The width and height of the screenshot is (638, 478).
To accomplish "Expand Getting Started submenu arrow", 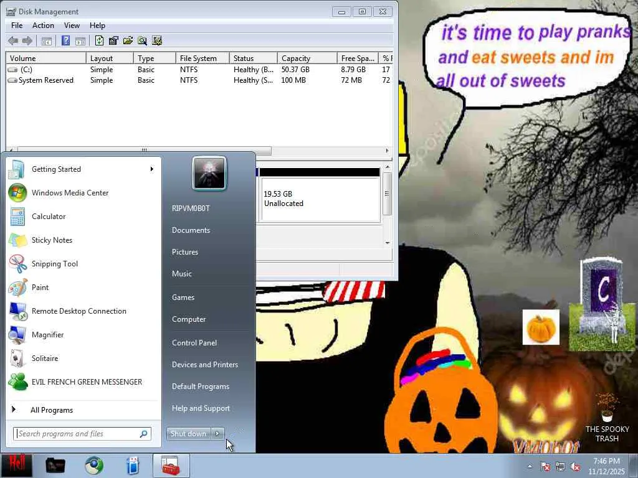I will click(152, 169).
